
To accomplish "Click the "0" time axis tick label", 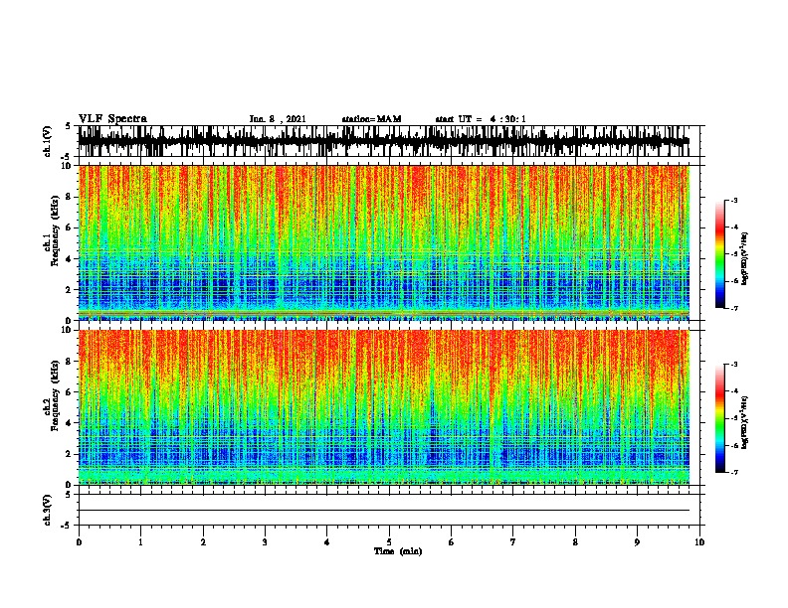I will (79, 541).
